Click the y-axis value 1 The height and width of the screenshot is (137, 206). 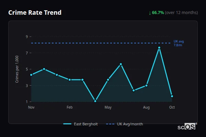(x=27, y=102)
